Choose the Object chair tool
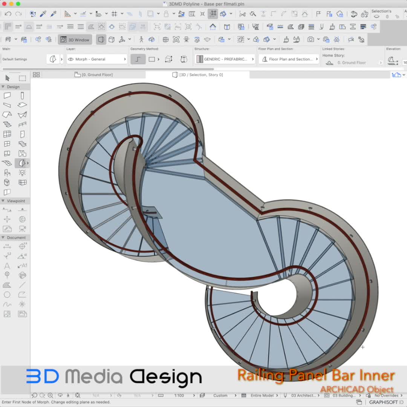This screenshot has width=407, height=407. pyautogui.click(x=7, y=173)
